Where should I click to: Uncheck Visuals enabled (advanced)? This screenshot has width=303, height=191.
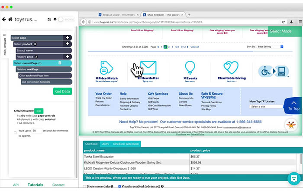[119, 186]
